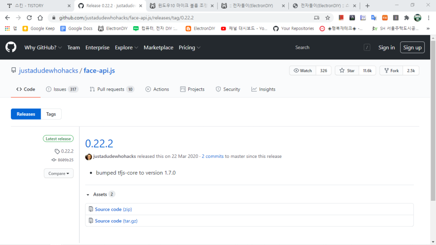Open Your Repositories bookmark
The image size is (436, 245).
(294, 28)
